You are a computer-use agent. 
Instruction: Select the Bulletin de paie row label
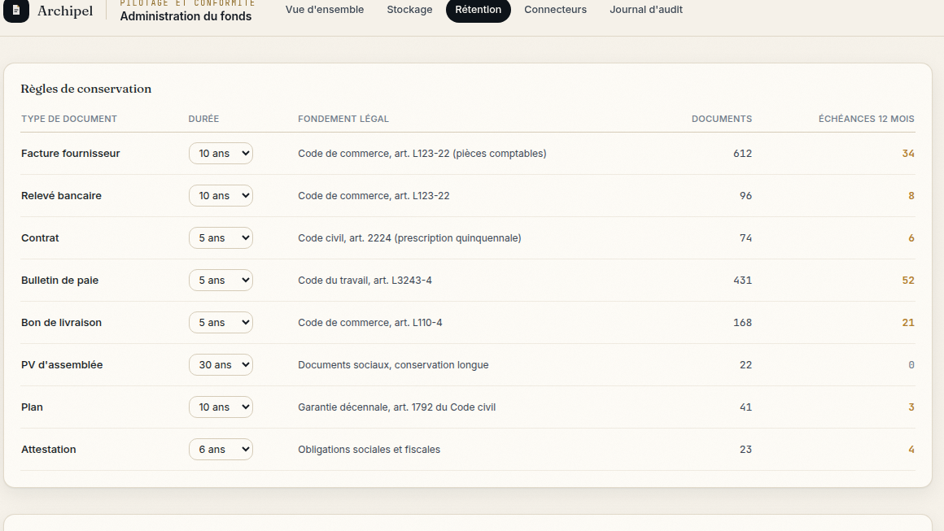tap(59, 281)
